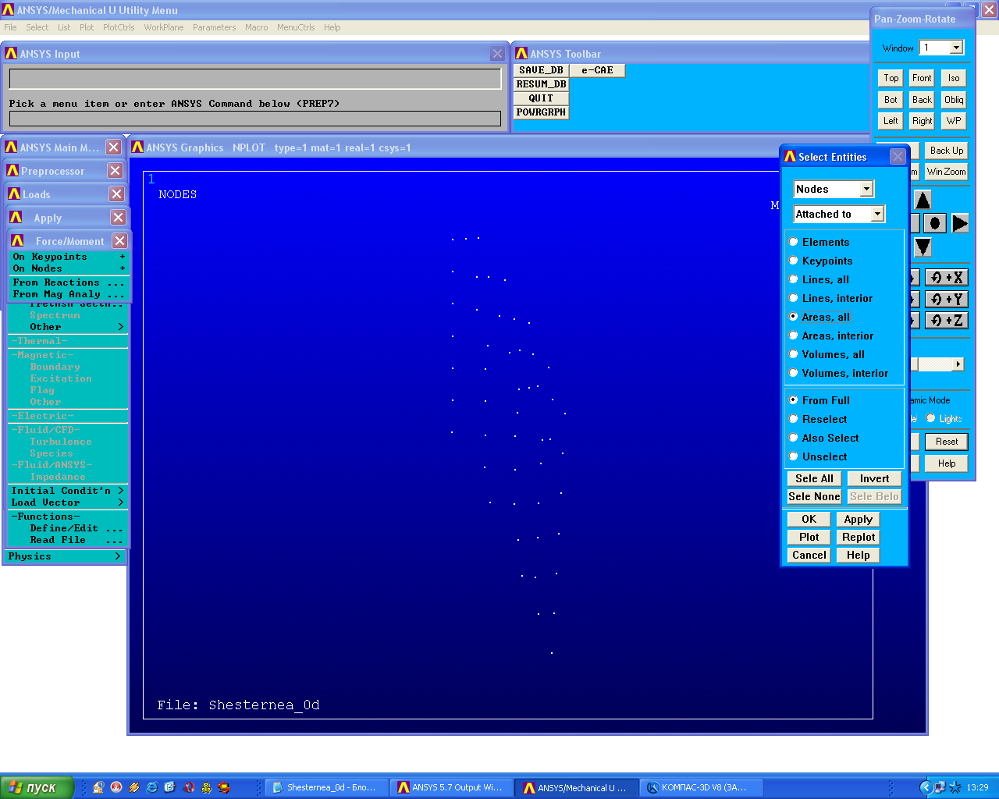The image size is (999, 799).
Task: Click Apply in Select Entities dialog
Action: 858,519
